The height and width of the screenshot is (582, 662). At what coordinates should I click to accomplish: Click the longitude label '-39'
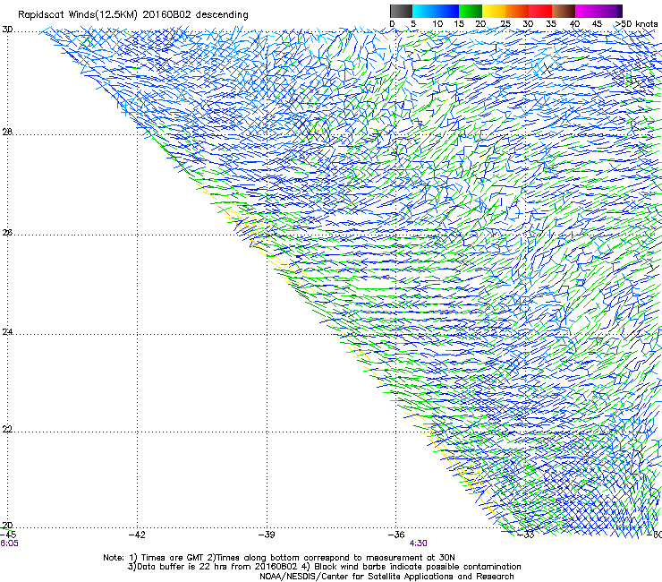267,535
